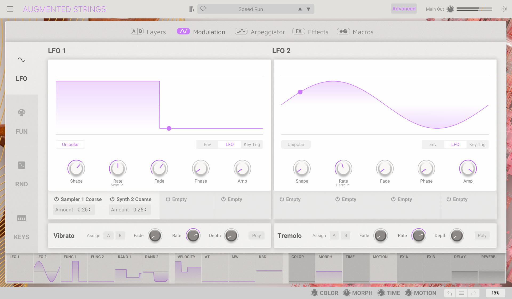The width and height of the screenshot is (512, 299).
Task: Disable Synth 2 Coarse modulation power icon
Action: 112,199
